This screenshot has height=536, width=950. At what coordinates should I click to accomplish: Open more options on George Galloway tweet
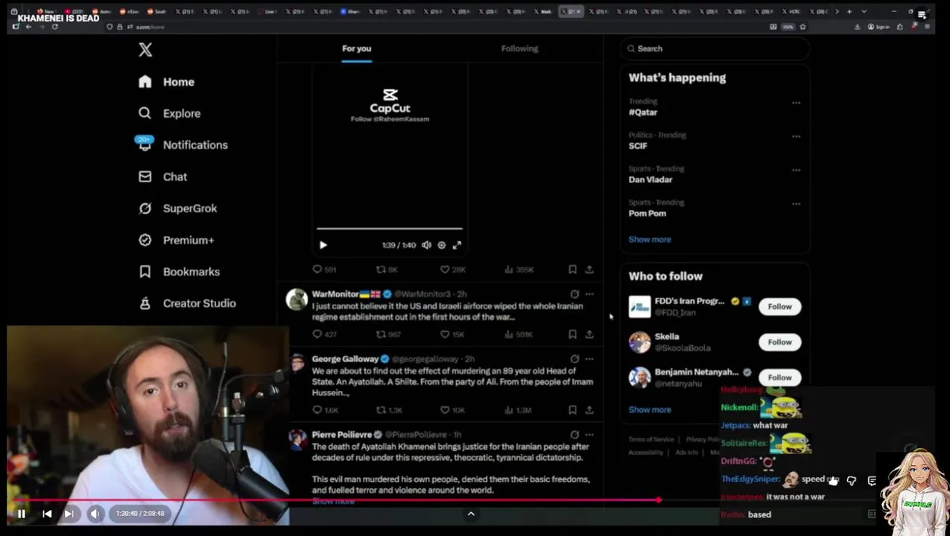click(x=589, y=359)
